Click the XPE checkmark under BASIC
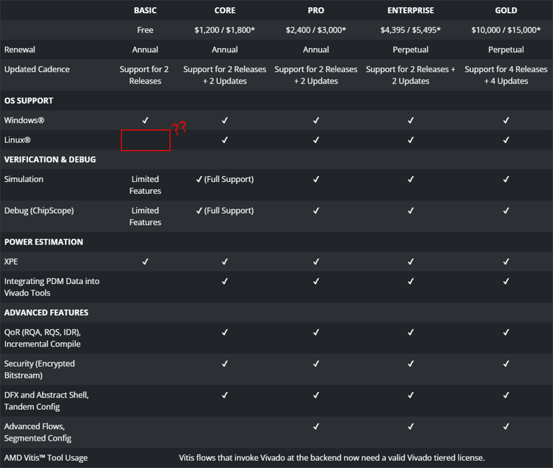Screen dimensions: 553x468 point(145,262)
